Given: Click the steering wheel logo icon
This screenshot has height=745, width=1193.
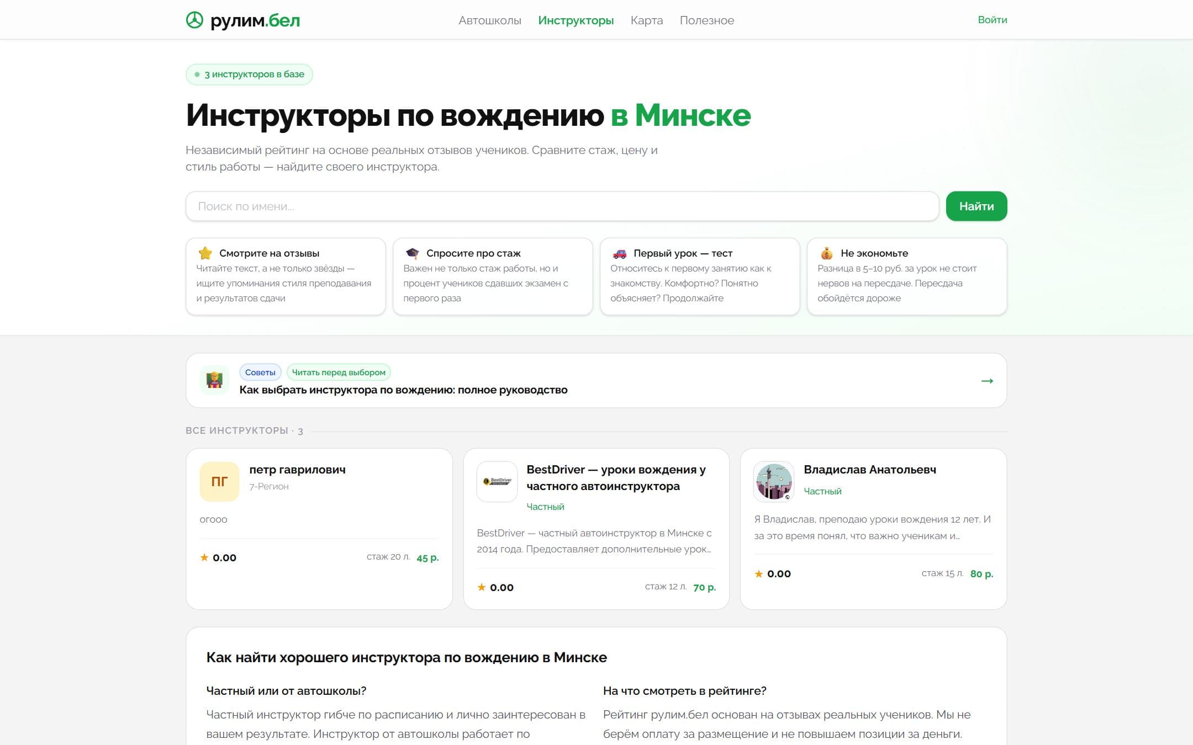Looking at the screenshot, I should [194, 20].
